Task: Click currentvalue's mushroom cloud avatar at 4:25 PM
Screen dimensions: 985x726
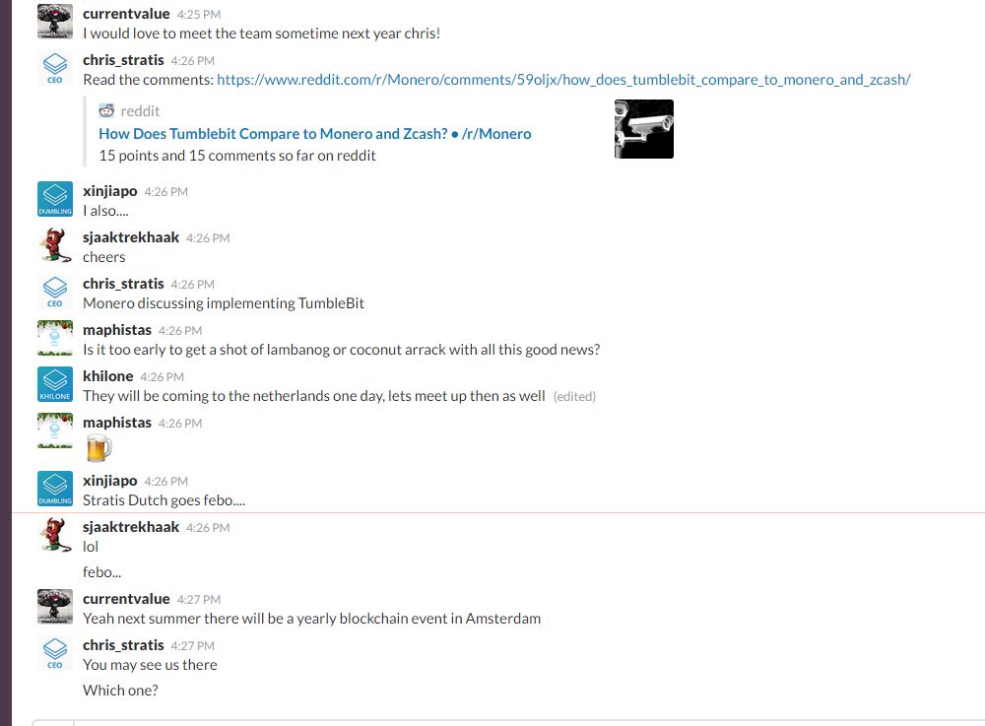Action: click(x=54, y=22)
